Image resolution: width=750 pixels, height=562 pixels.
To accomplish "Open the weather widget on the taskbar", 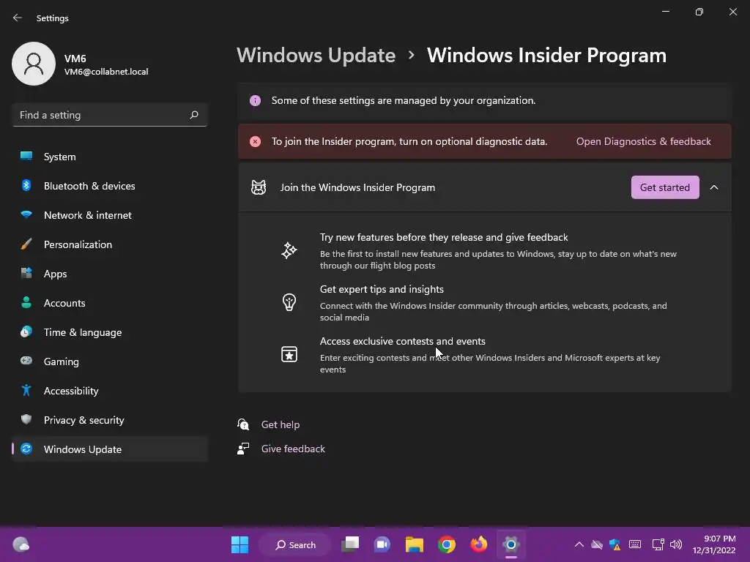I will (21, 544).
